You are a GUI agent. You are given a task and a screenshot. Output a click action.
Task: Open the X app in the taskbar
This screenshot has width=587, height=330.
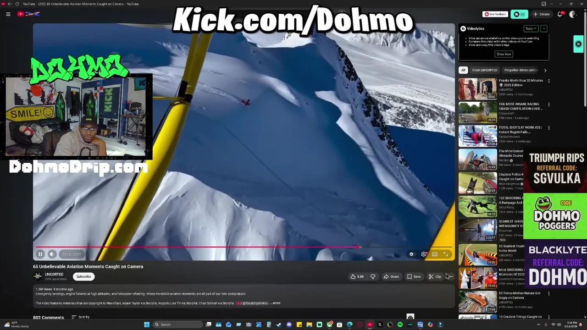coord(380,324)
